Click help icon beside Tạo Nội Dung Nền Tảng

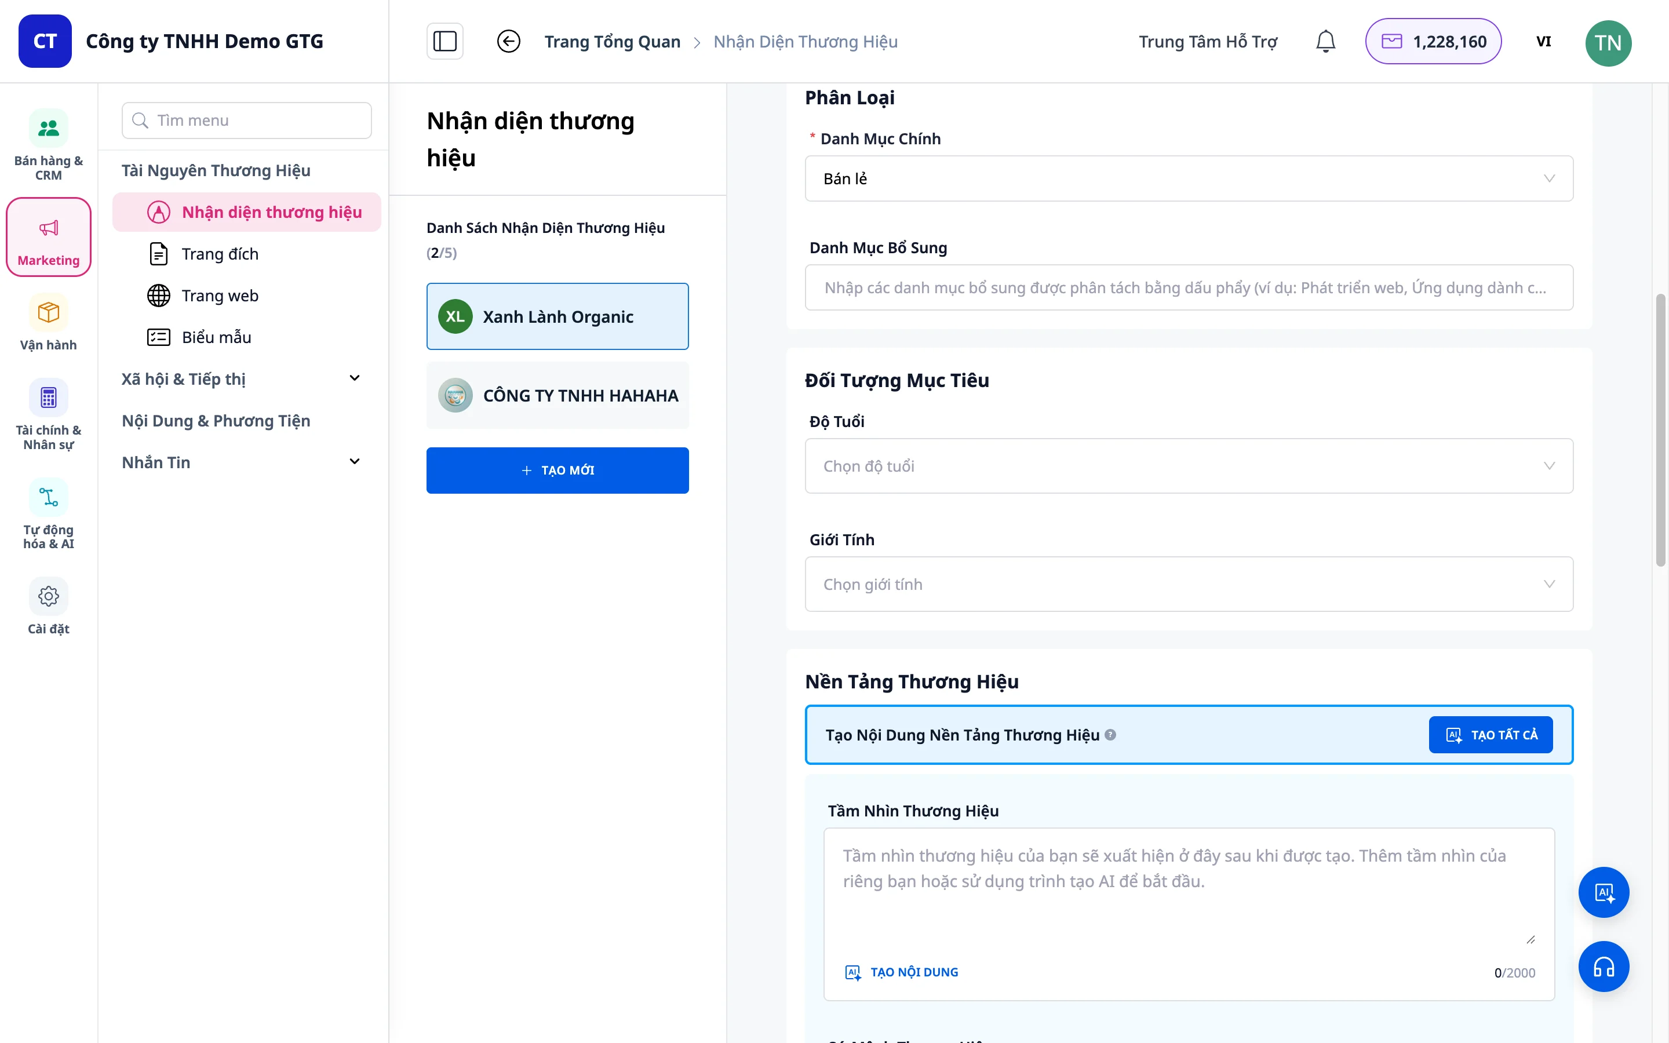click(x=1110, y=735)
